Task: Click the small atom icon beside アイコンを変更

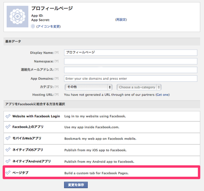Action: pos(33,26)
